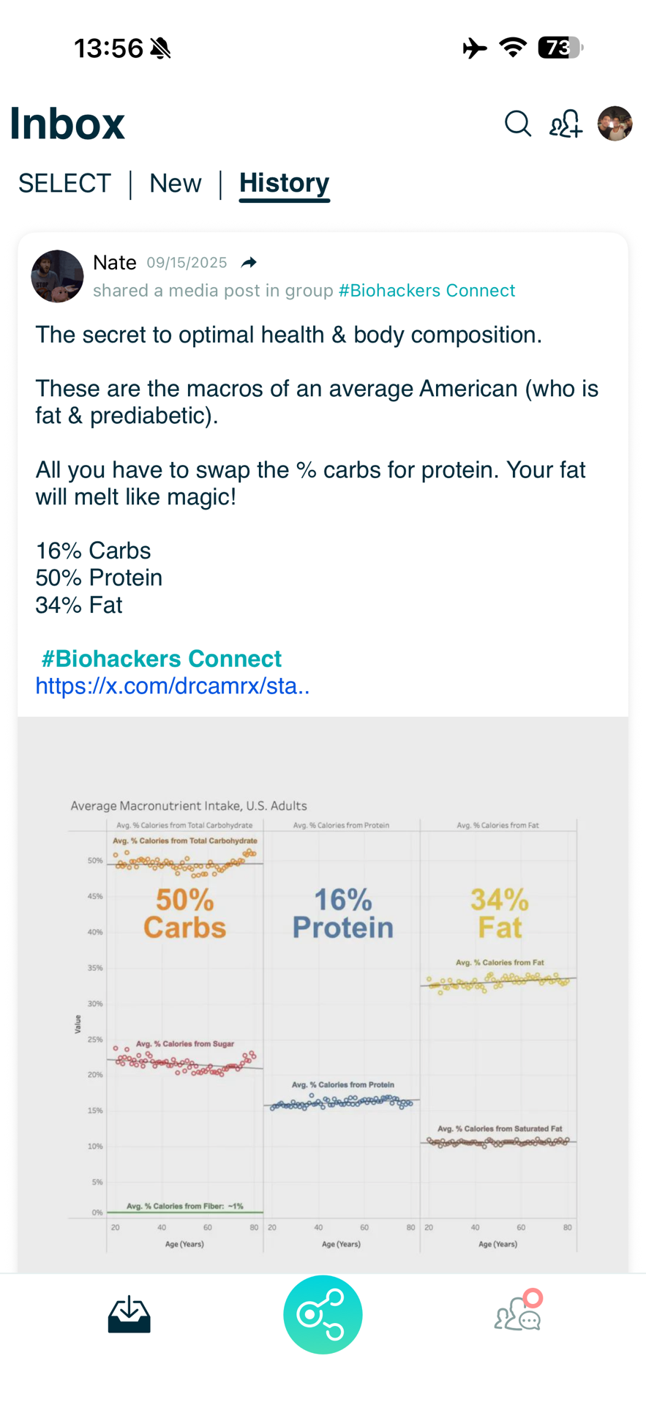Image resolution: width=646 pixels, height=1405 pixels.
Task: Tap the search magnifier icon
Action: point(517,124)
